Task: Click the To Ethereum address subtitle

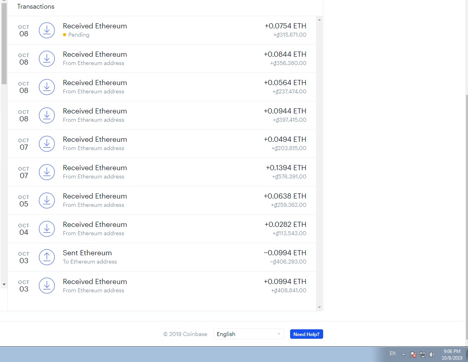Action: click(x=90, y=262)
